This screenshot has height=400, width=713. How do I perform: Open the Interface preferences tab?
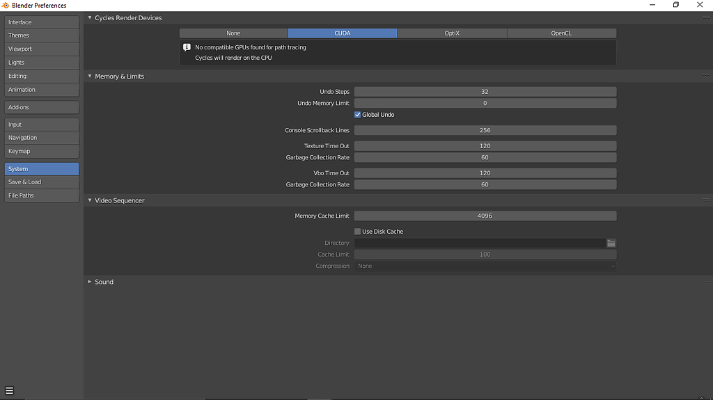tap(42, 22)
